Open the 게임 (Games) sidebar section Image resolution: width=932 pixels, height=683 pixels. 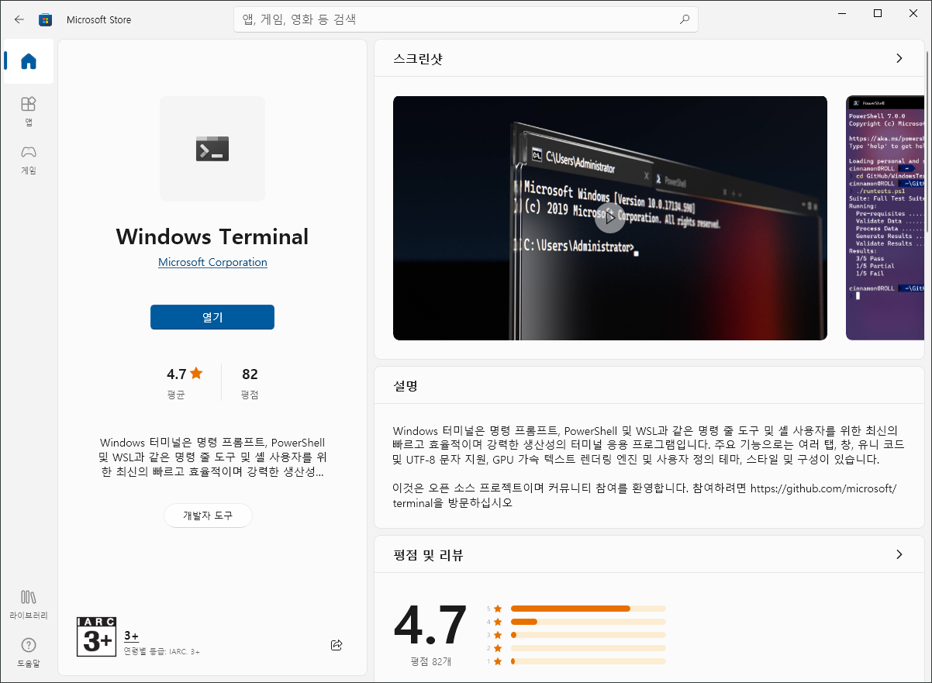tap(29, 159)
